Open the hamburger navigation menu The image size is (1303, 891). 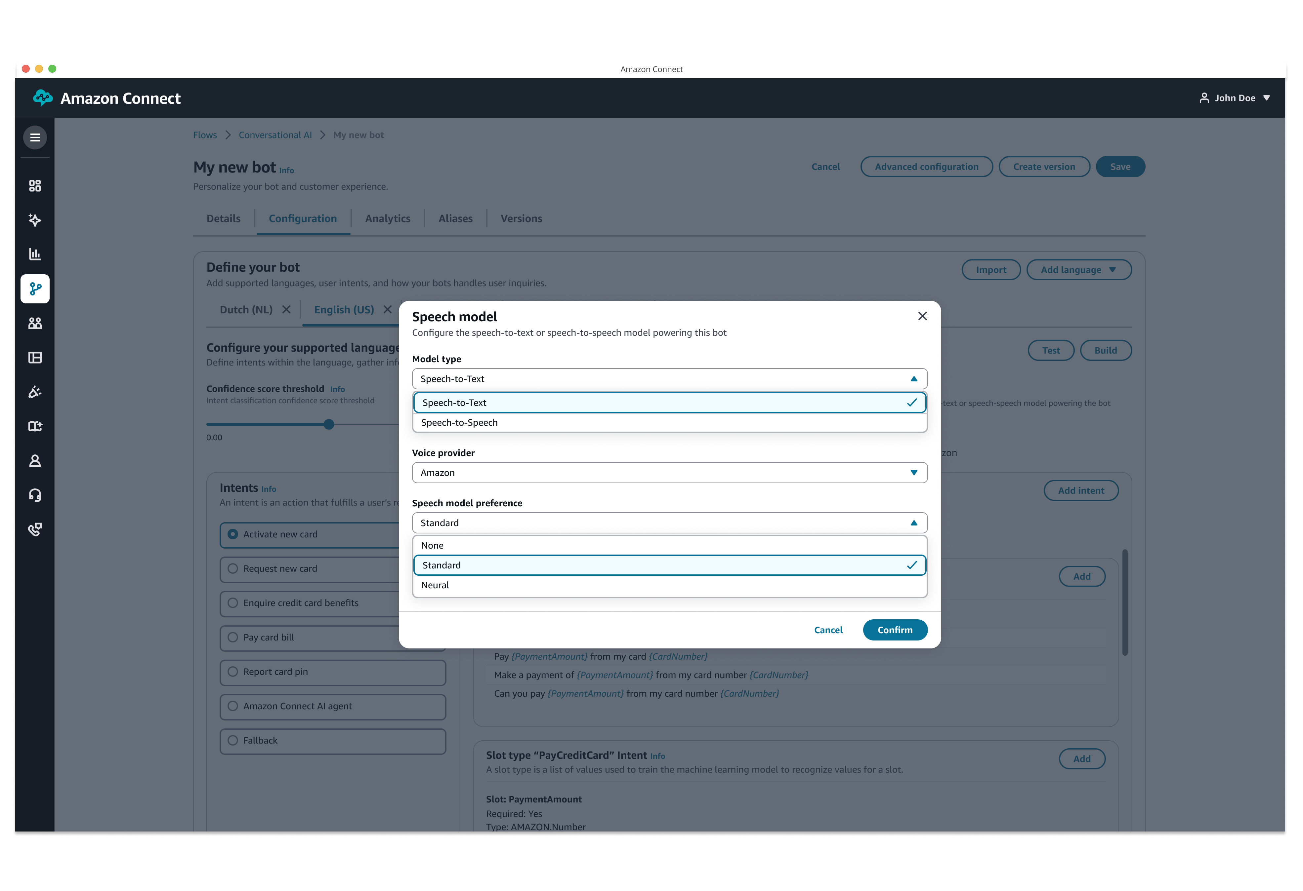click(x=35, y=137)
